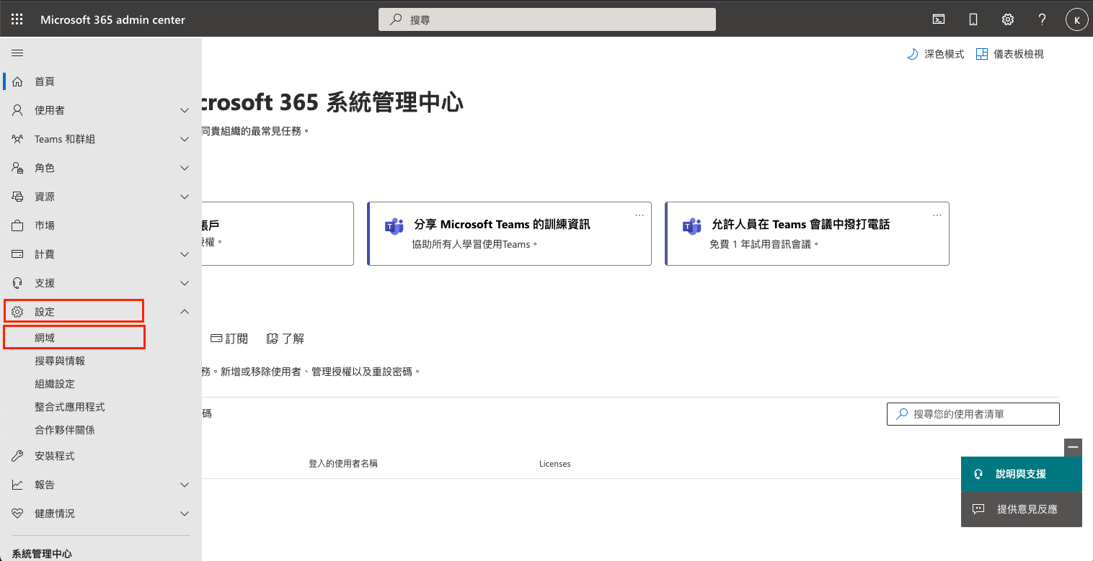
Task: Click the moon icon for 深色模式
Action: pos(912,54)
